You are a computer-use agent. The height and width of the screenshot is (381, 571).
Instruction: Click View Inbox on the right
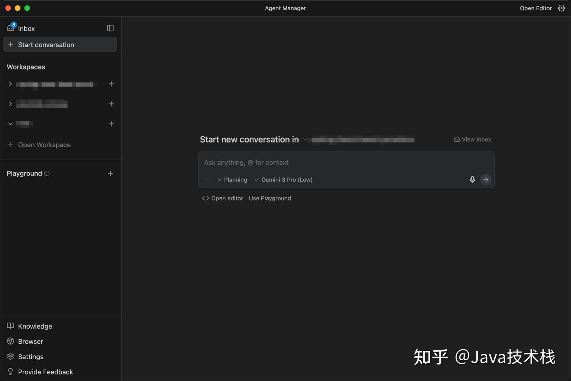[x=472, y=139]
